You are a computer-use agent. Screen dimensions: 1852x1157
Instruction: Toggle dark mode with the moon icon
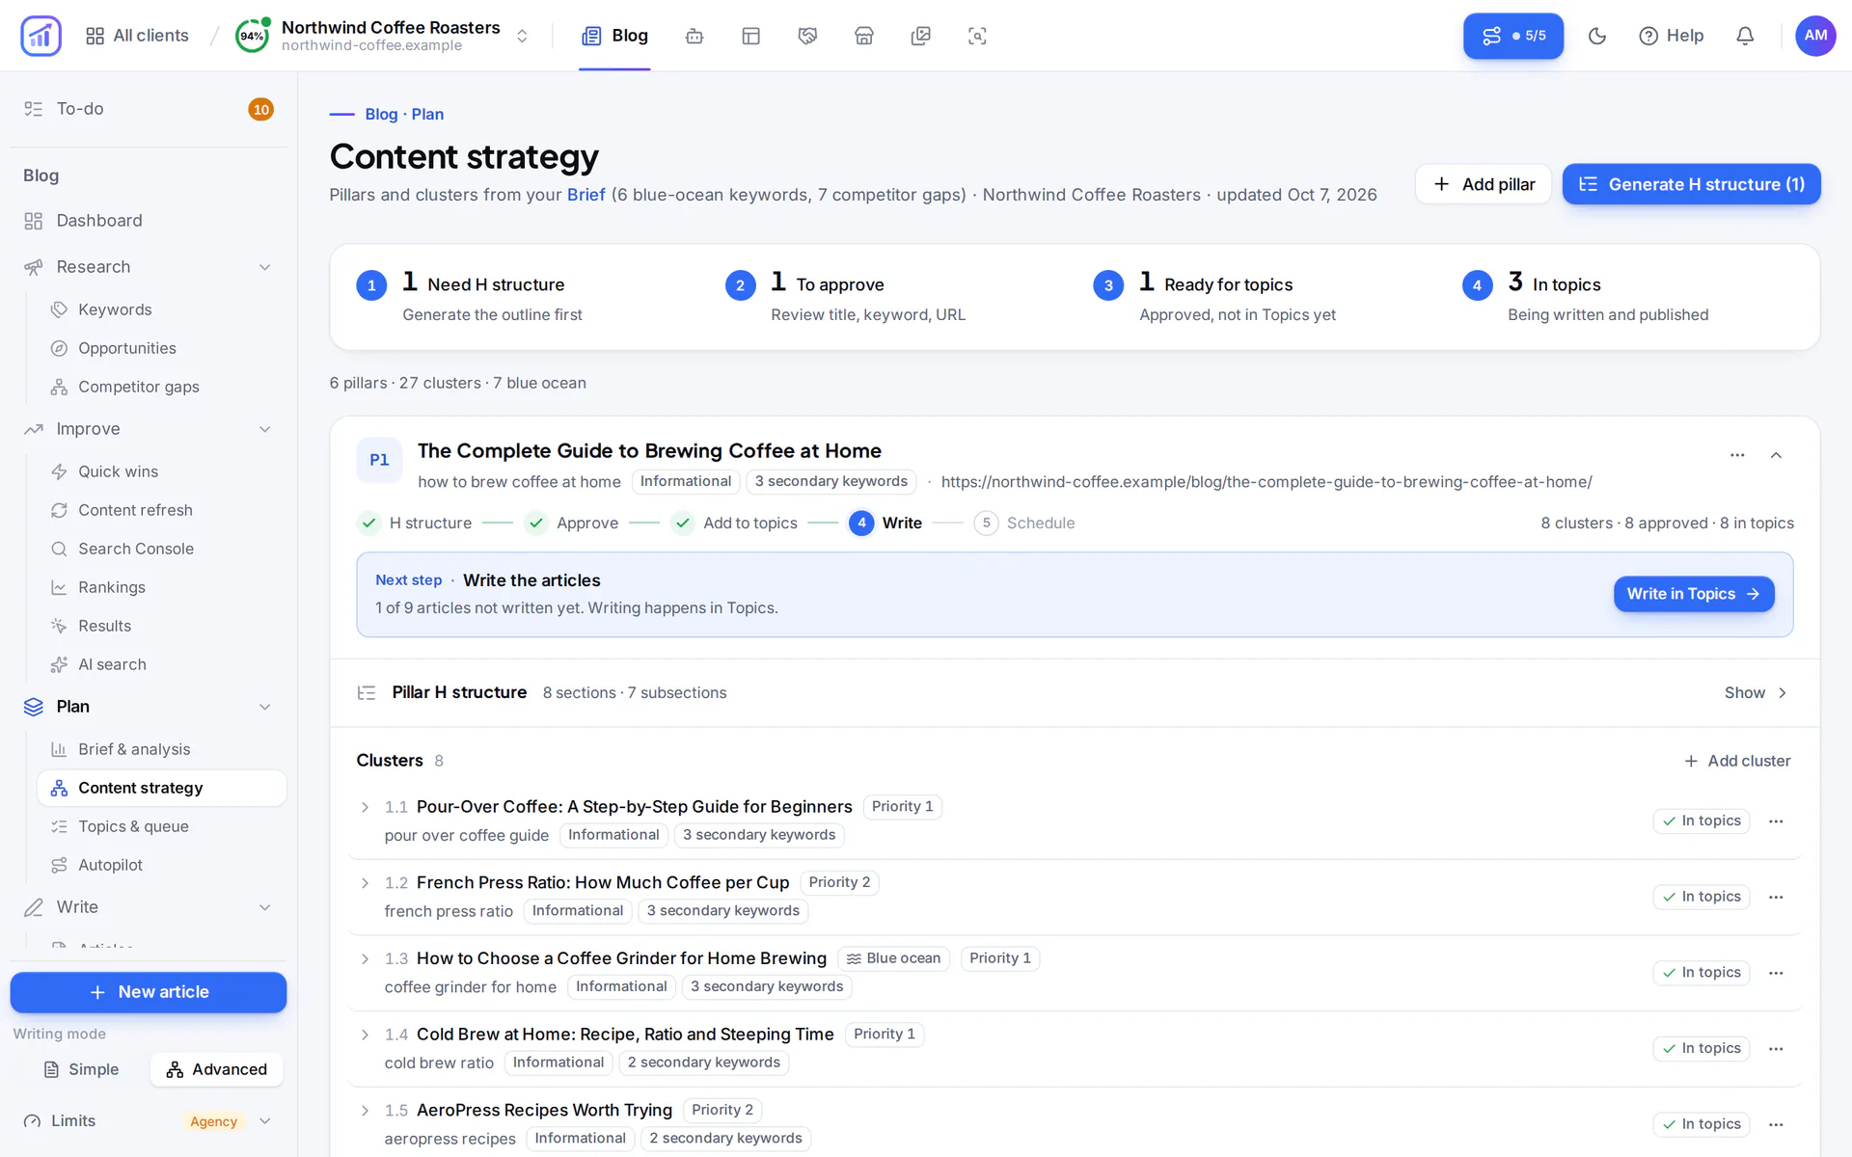tap(1597, 36)
